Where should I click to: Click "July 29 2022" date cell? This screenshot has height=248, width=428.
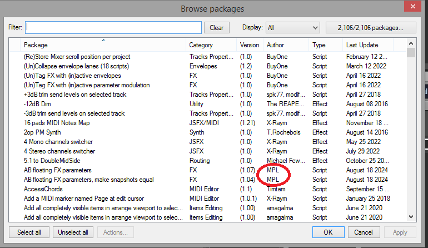click(x=363, y=151)
